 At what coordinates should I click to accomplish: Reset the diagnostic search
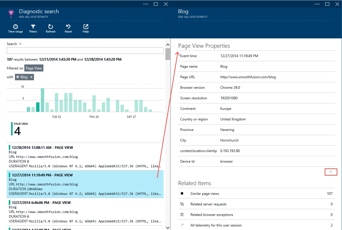point(68,28)
